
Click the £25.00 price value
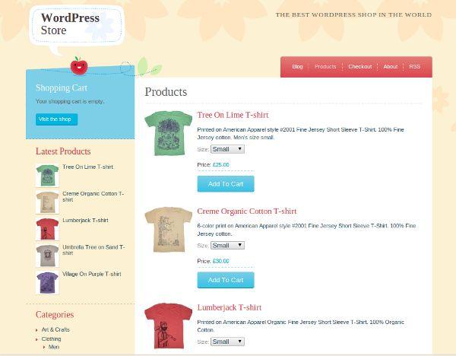[x=220, y=165]
